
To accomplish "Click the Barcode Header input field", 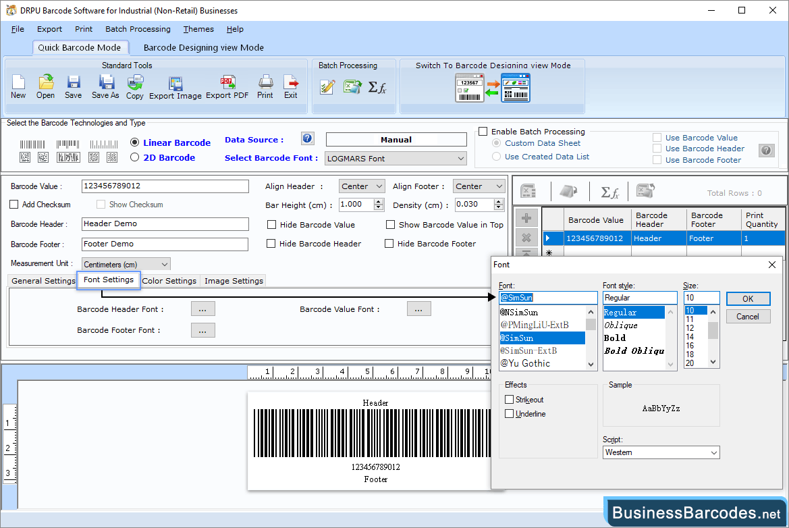I will click(165, 224).
